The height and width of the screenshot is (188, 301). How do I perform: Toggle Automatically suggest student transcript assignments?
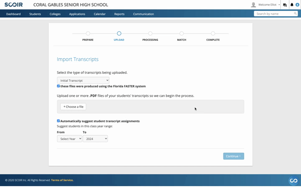58,121
